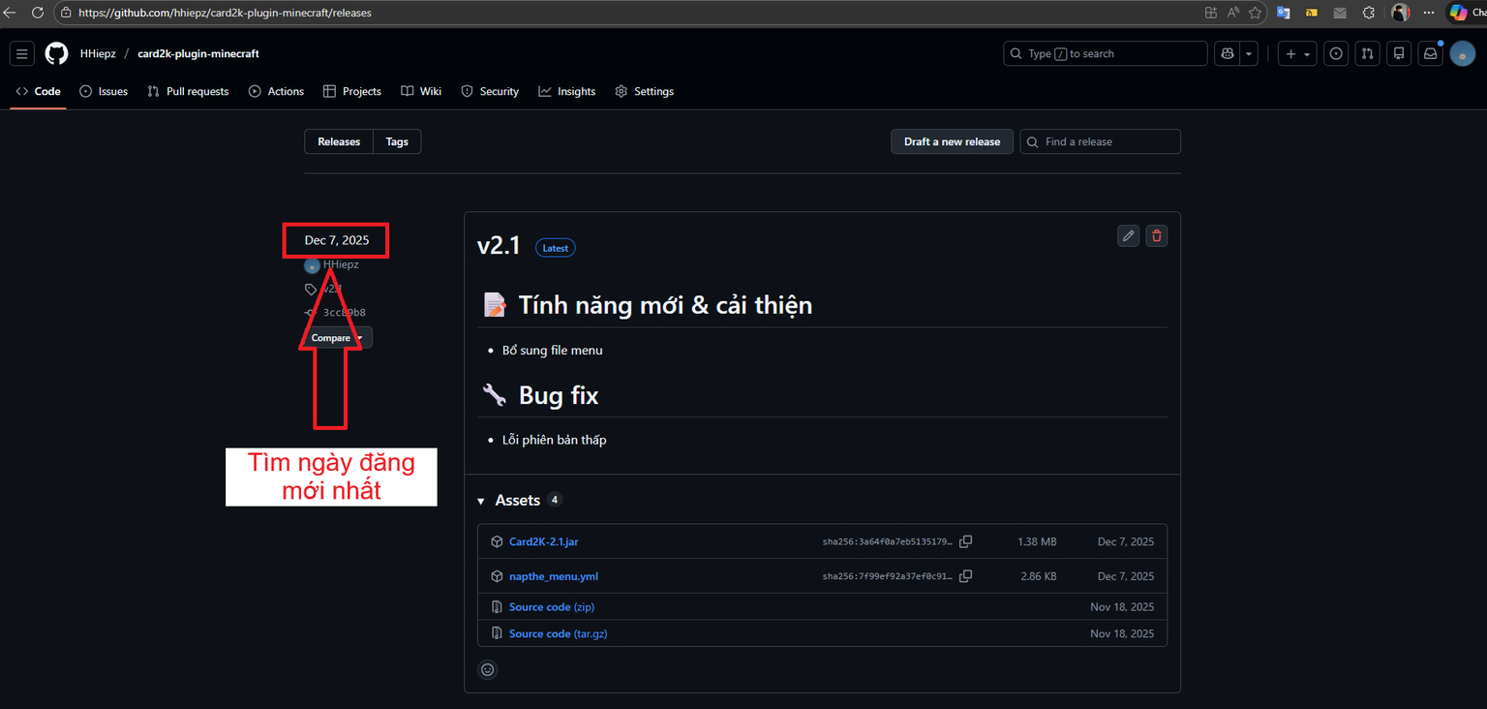The height and width of the screenshot is (709, 1487).
Task: Open the Actions repository tab
Action: click(x=276, y=91)
